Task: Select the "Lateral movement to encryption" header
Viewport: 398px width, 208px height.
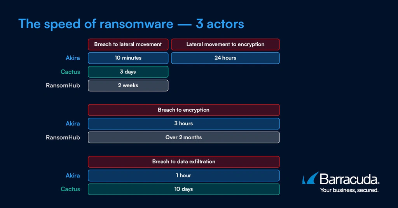Action: [x=225, y=44]
